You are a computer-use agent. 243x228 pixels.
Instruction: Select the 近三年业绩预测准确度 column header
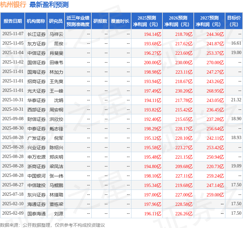point(78,21)
